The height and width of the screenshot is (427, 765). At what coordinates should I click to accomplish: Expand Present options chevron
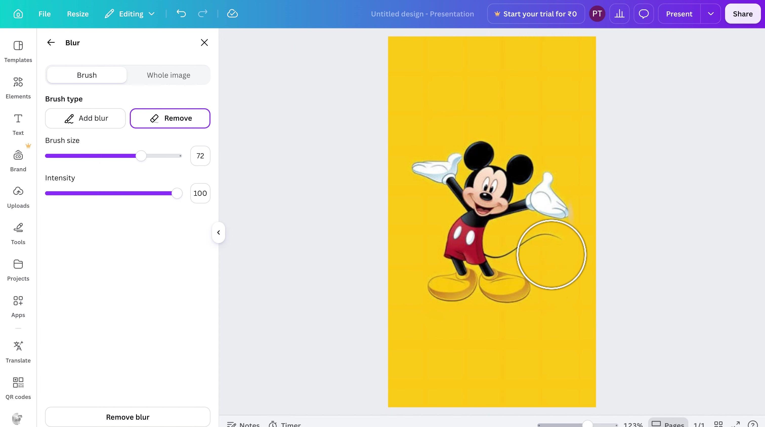(711, 14)
